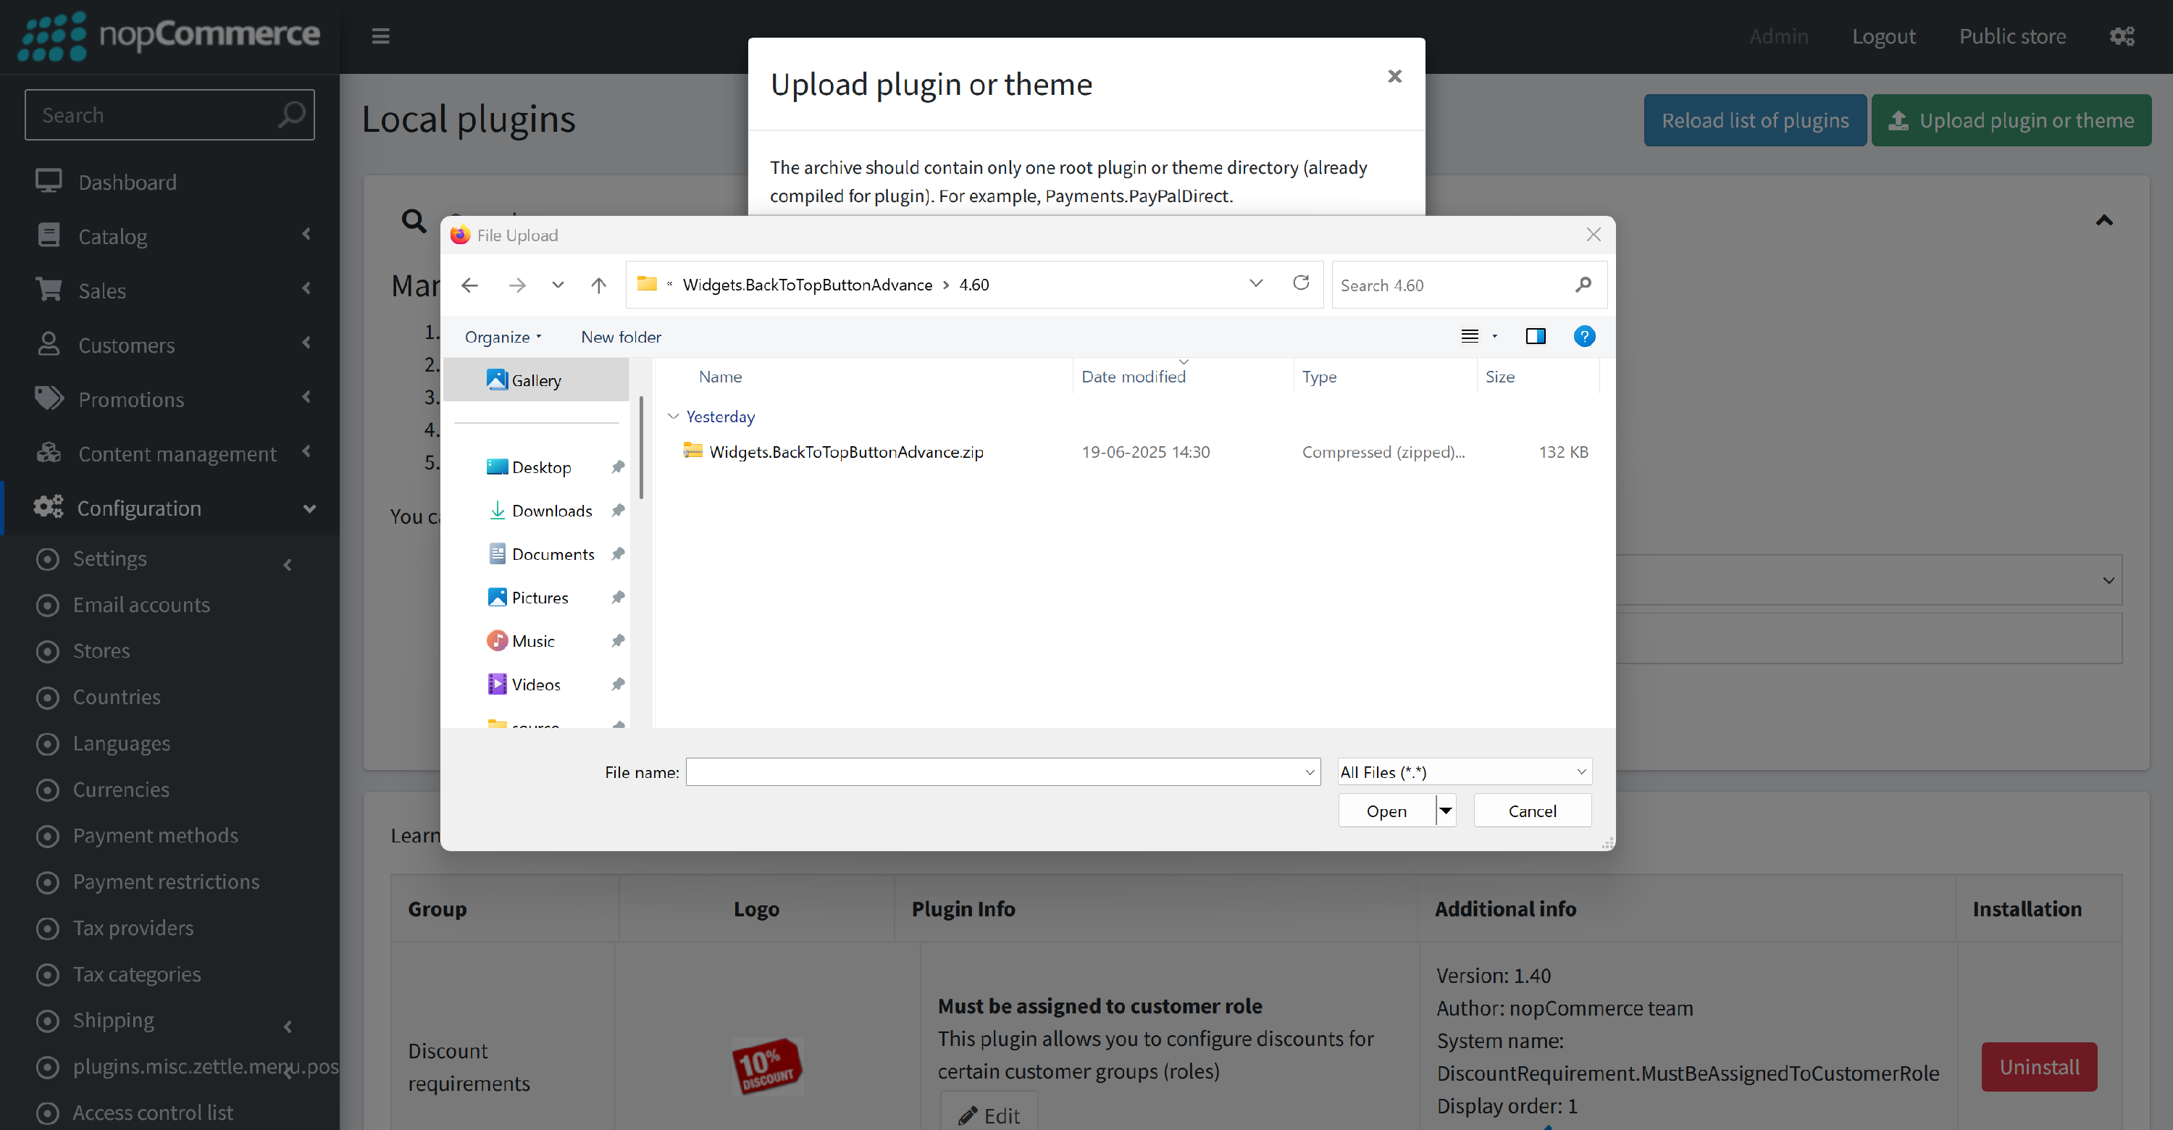Screen dimensions: 2173x1130
Task: Click the Open button
Action: click(1386, 811)
